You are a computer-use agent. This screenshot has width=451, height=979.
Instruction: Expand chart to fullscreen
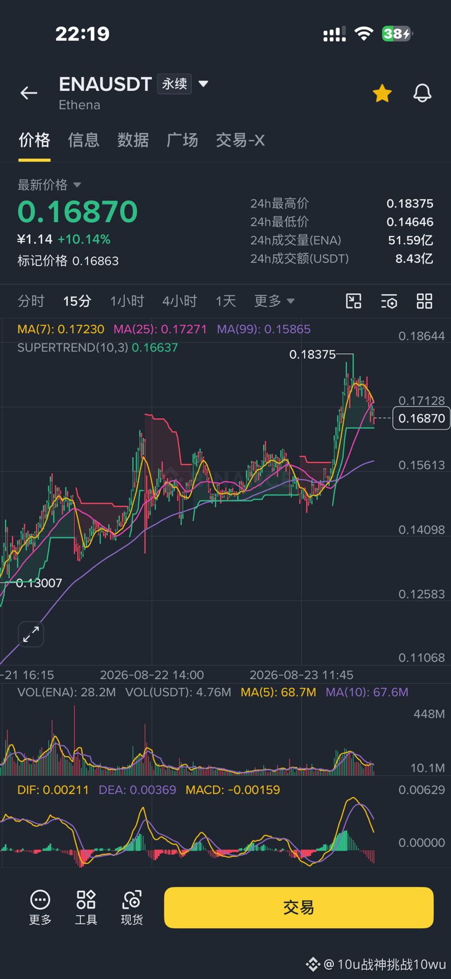31,634
